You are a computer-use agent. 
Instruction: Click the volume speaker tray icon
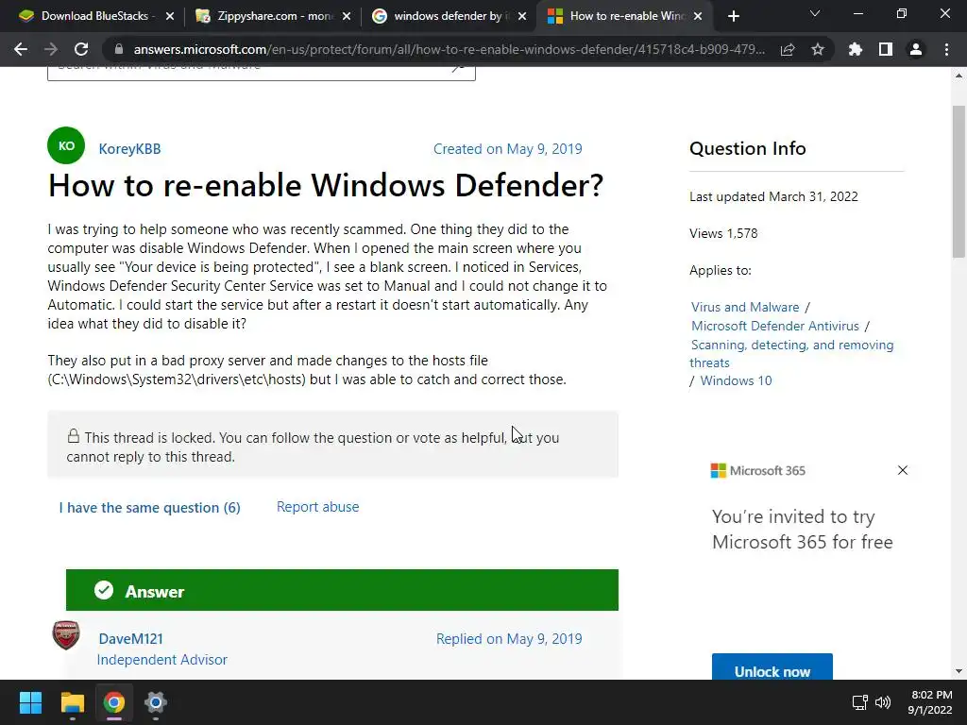click(883, 702)
